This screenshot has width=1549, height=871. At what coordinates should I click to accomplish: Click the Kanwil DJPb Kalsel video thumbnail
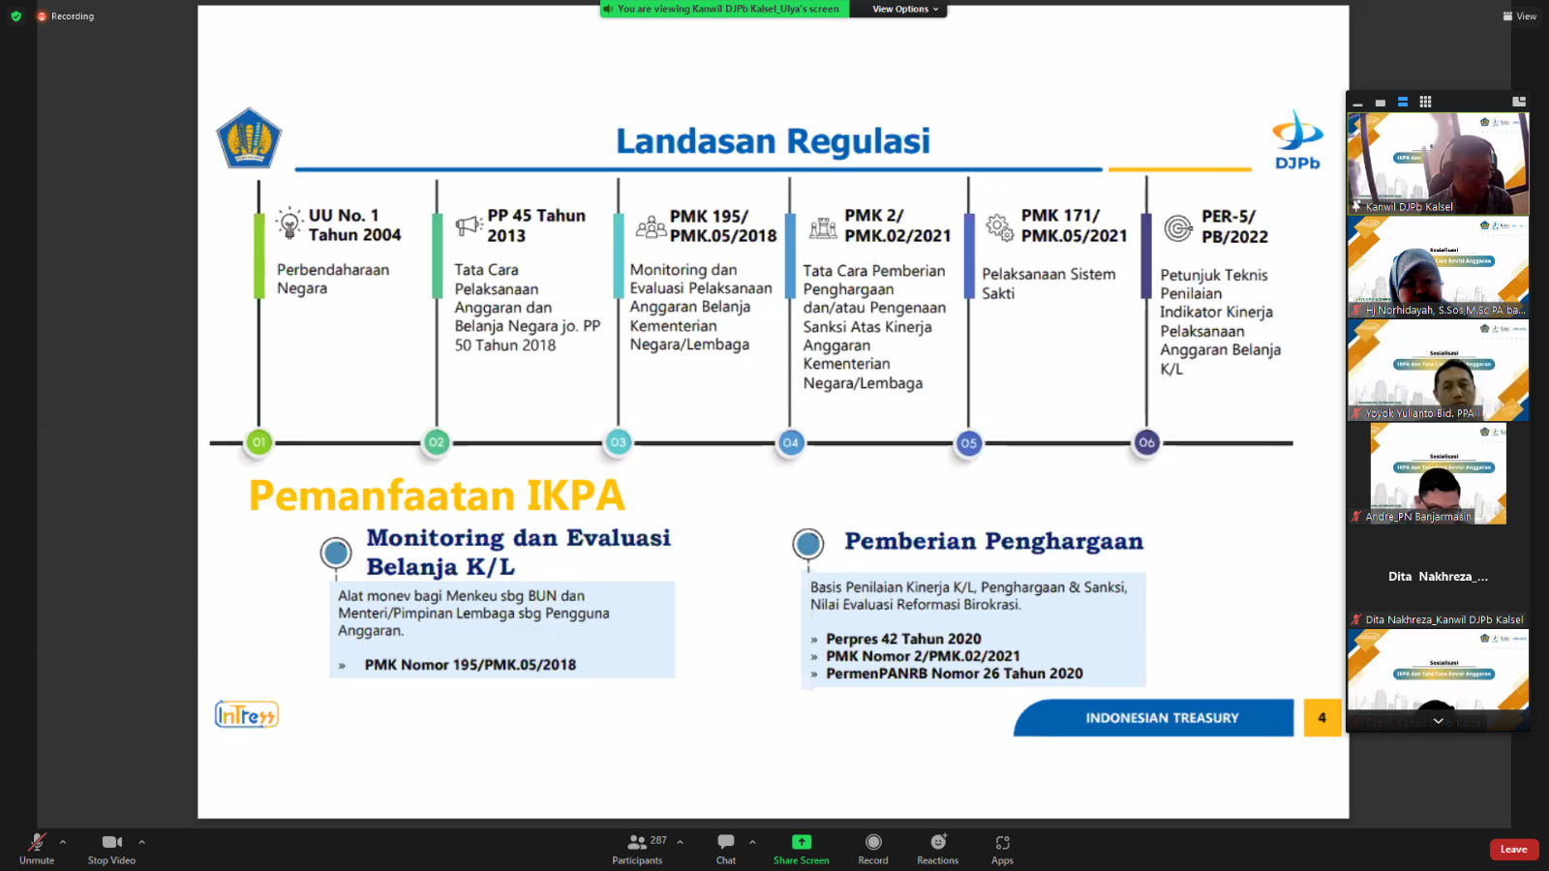click(x=1438, y=163)
